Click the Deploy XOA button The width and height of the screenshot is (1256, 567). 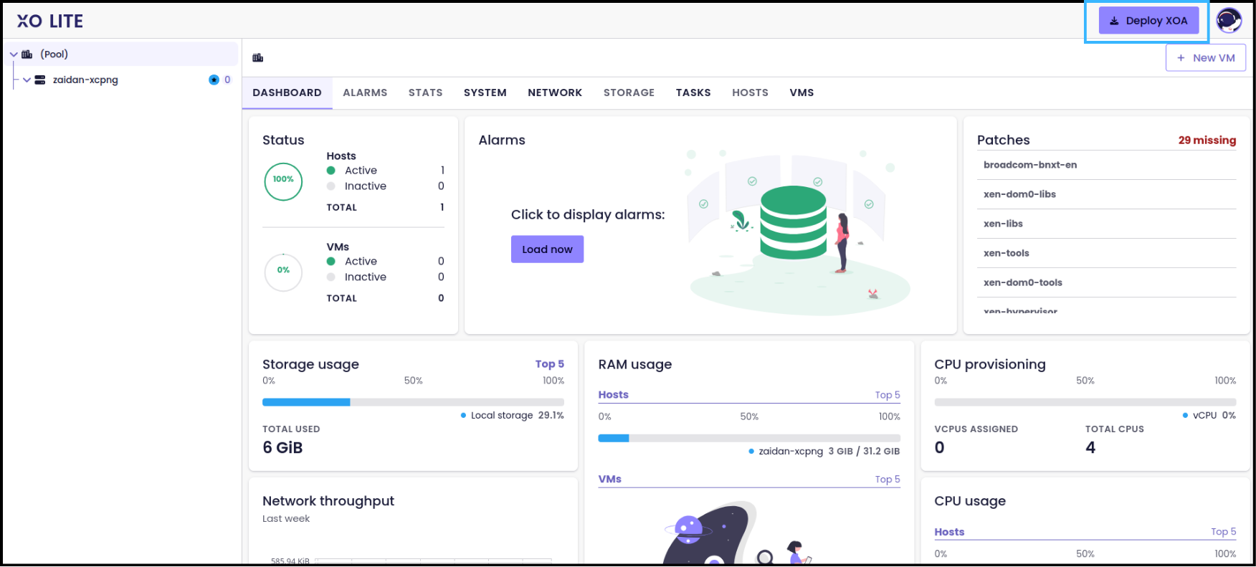pos(1148,21)
